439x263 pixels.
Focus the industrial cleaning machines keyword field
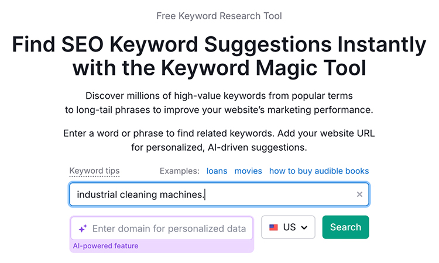point(220,195)
